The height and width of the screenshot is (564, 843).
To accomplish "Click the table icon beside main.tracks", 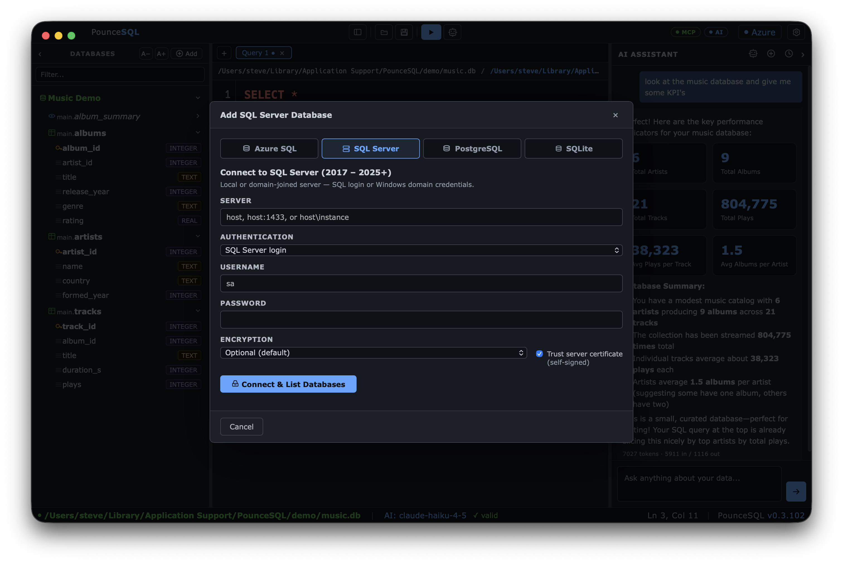I will [x=52, y=311].
